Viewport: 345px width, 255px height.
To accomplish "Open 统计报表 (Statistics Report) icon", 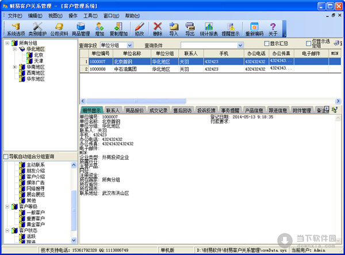I will click(x=209, y=29).
